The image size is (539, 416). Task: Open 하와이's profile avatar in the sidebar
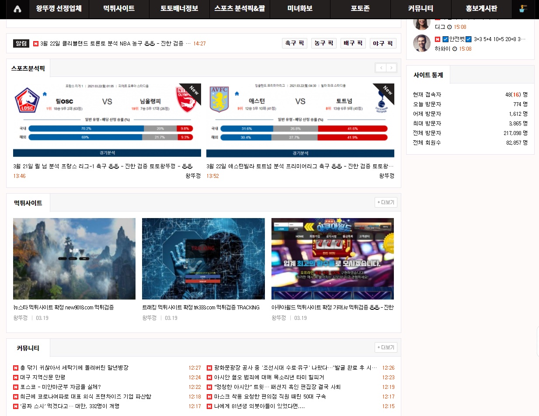coord(422,43)
